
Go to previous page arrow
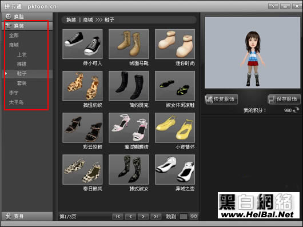[130, 217]
